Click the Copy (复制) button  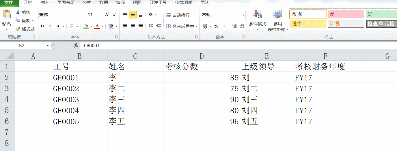click(x=23, y=20)
